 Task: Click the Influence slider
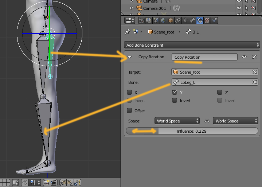192,131
